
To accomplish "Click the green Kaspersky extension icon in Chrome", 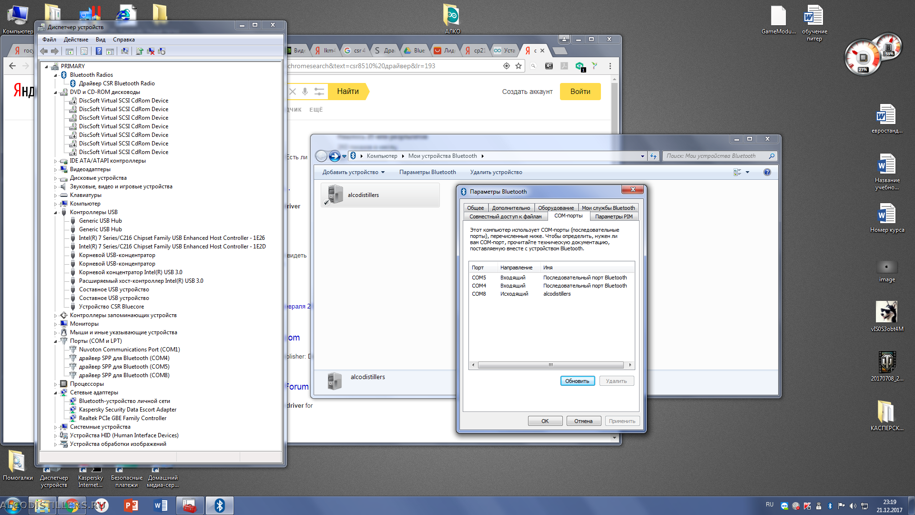I will pyautogui.click(x=579, y=66).
